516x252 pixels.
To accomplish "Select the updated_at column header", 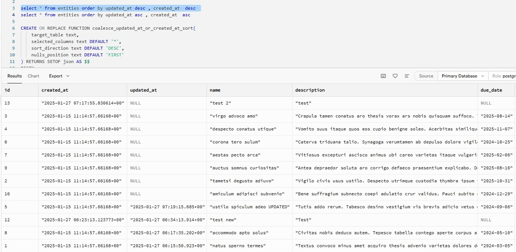I will pos(143,90).
